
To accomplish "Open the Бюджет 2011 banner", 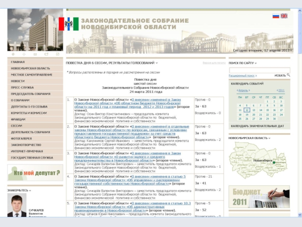I will [259, 197].
